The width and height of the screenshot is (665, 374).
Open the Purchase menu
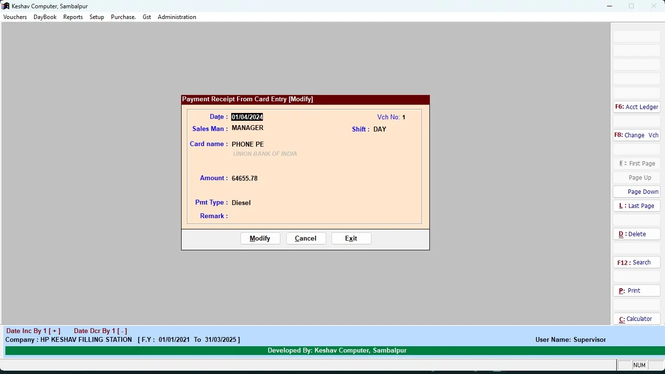123,17
